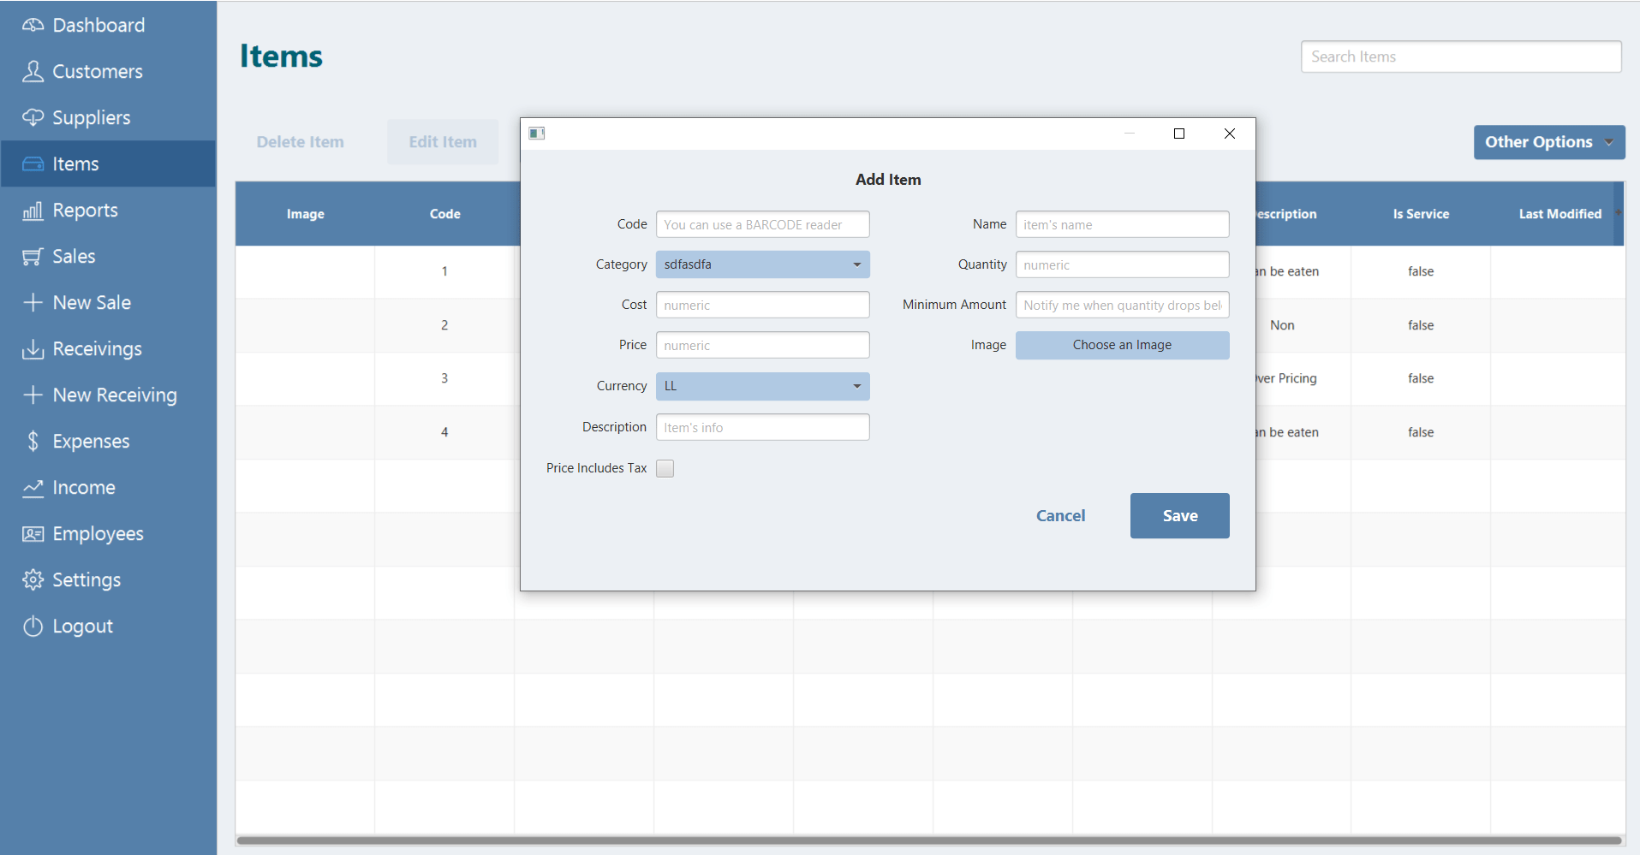
Task: Click the Reports bar chart icon
Action: [x=33, y=211]
